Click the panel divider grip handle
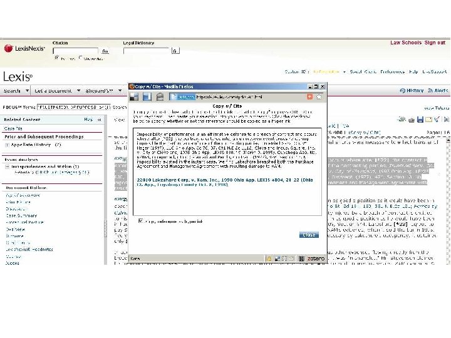The image size is (451, 338). [x=105, y=228]
